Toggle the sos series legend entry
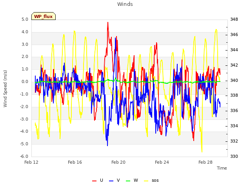The image size is (251, 188). click(x=151, y=181)
